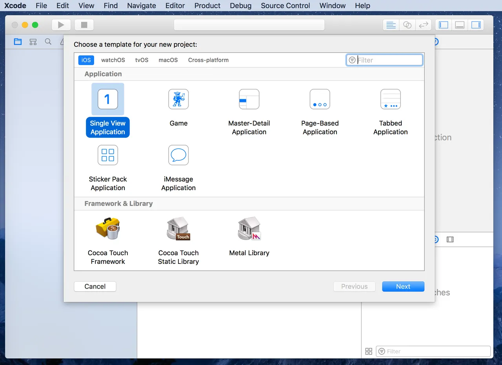
Task: Select the iMessage Application template
Action: pos(178,168)
